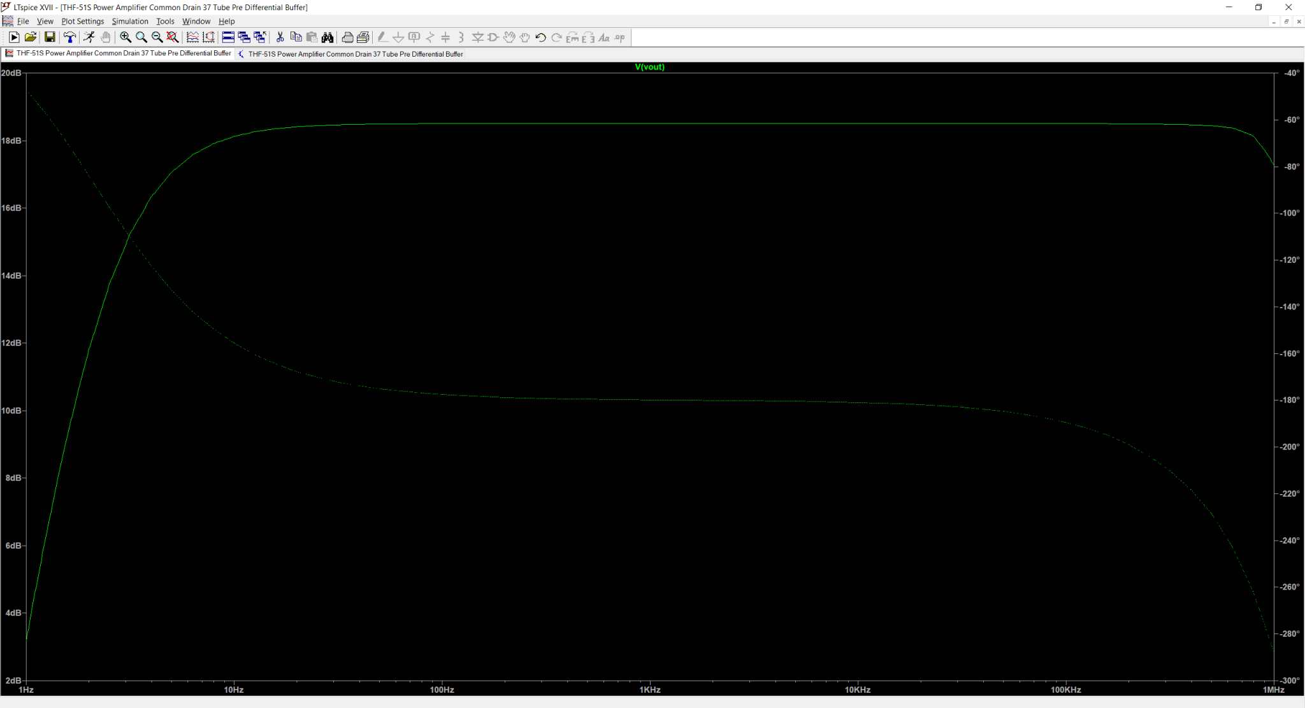Click the -180° phase axis label

pyautogui.click(x=1290, y=400)
